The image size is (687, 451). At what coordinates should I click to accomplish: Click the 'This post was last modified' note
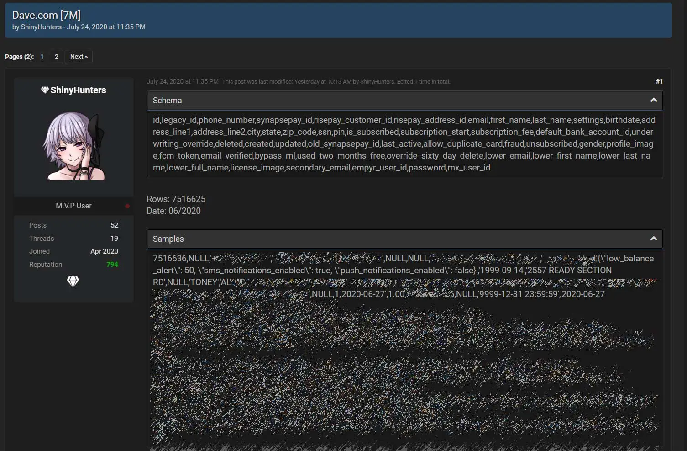(x=336, y=82)
